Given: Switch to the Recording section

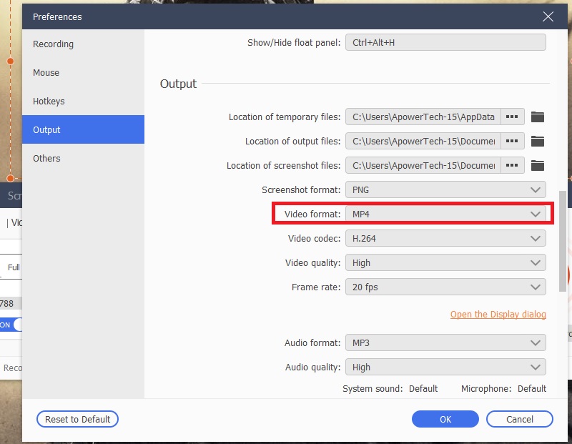Looking at the screenshot, I should (83, 44).
